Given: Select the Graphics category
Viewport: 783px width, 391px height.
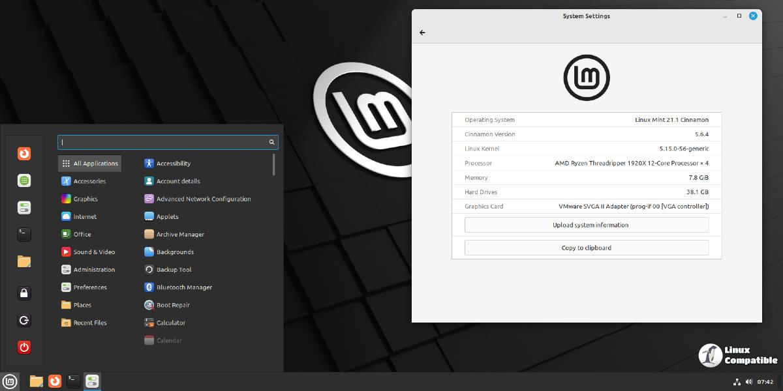Looking at the screenshot, I should tap(80, 199).
